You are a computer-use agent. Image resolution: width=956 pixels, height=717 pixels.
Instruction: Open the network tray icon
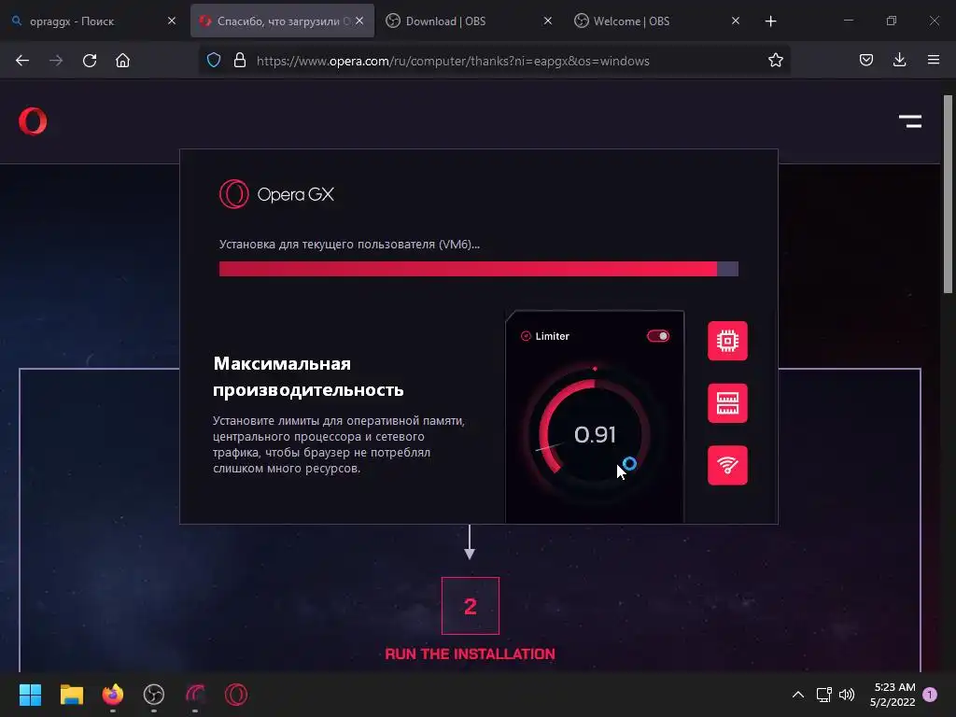(823, 695)
